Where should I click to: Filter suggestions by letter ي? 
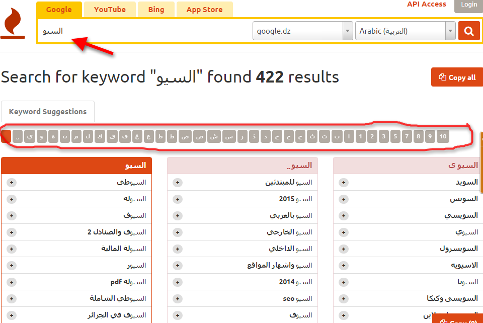[30, 136]
